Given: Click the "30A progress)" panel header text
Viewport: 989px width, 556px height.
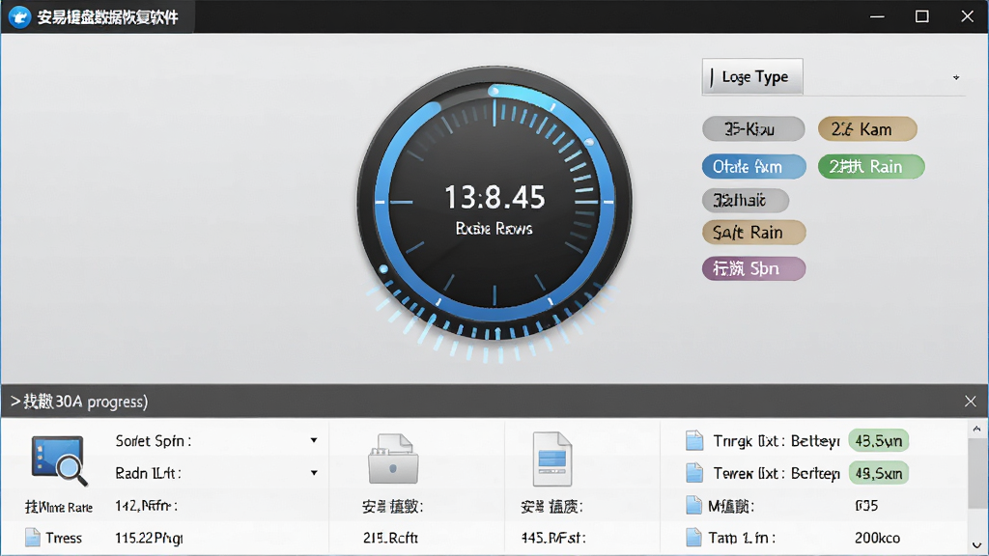Looking at the screenshot, I should coord(101,402).
